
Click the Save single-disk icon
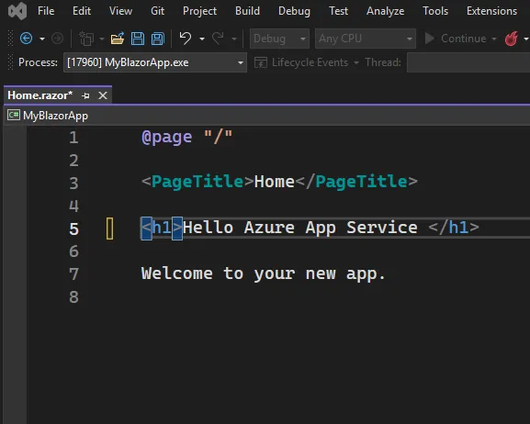click(138, 39)
